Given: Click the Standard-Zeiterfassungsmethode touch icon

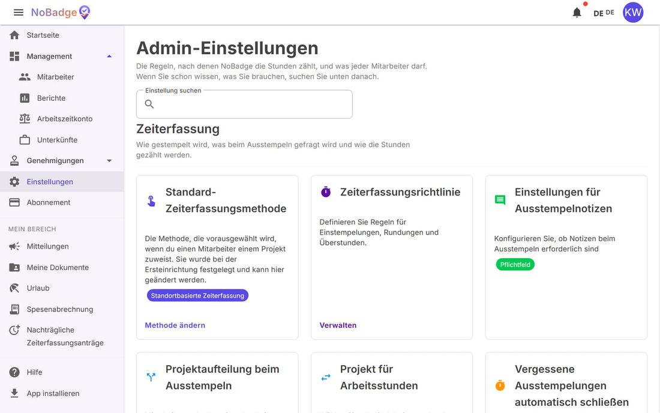Looking at the screenshot, I should coord(151,201).
